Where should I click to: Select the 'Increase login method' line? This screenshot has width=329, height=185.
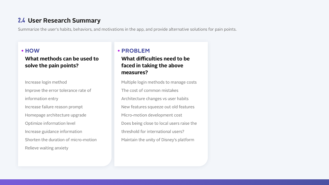tap(46, 82)
